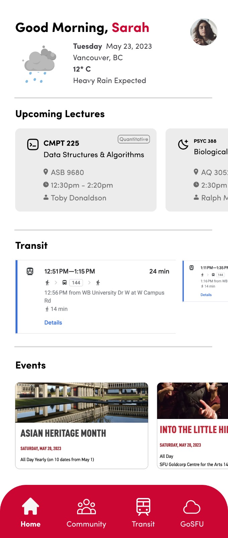Open Sarah's profile picture
228x538 pixels.
[204, 32]
